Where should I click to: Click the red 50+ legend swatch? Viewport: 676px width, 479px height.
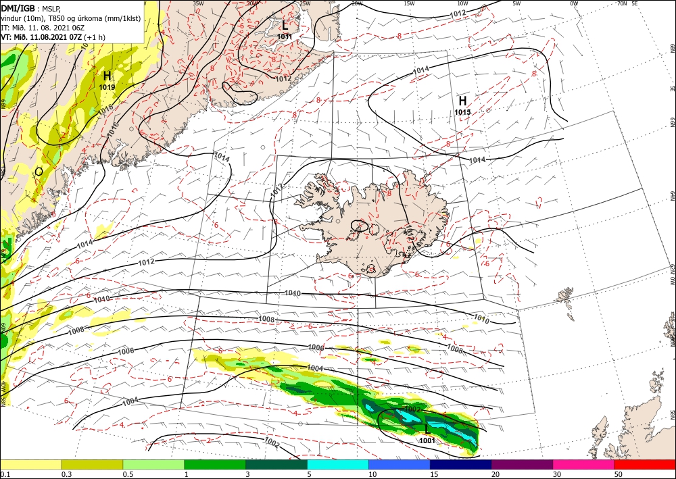coord(645,464)
